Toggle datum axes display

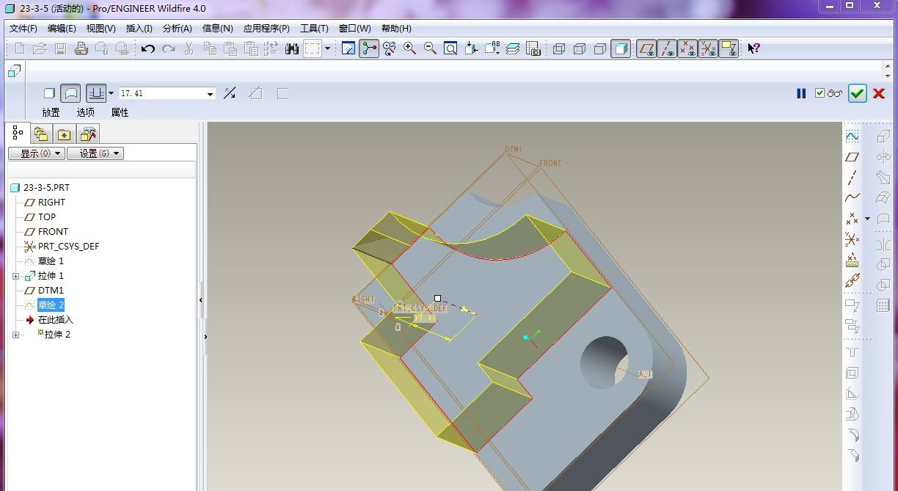click(x=667, y=48)
